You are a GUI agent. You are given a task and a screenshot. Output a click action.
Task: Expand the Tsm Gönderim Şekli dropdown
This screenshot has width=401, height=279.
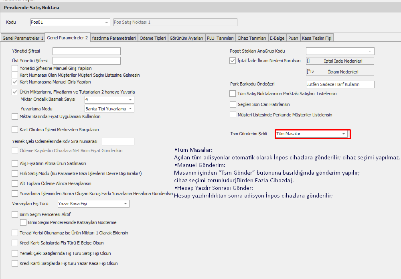[x=344, y=134]
